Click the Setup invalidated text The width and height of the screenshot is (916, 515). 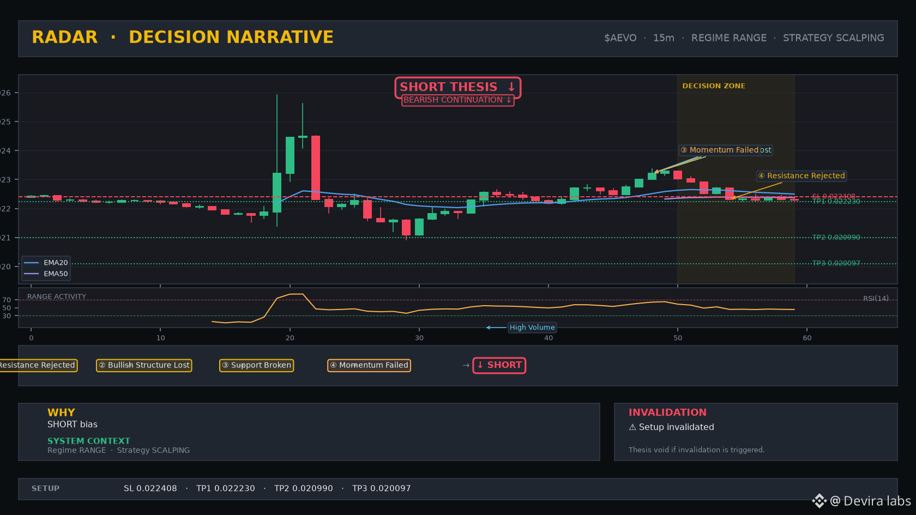[x=677, y=427]
